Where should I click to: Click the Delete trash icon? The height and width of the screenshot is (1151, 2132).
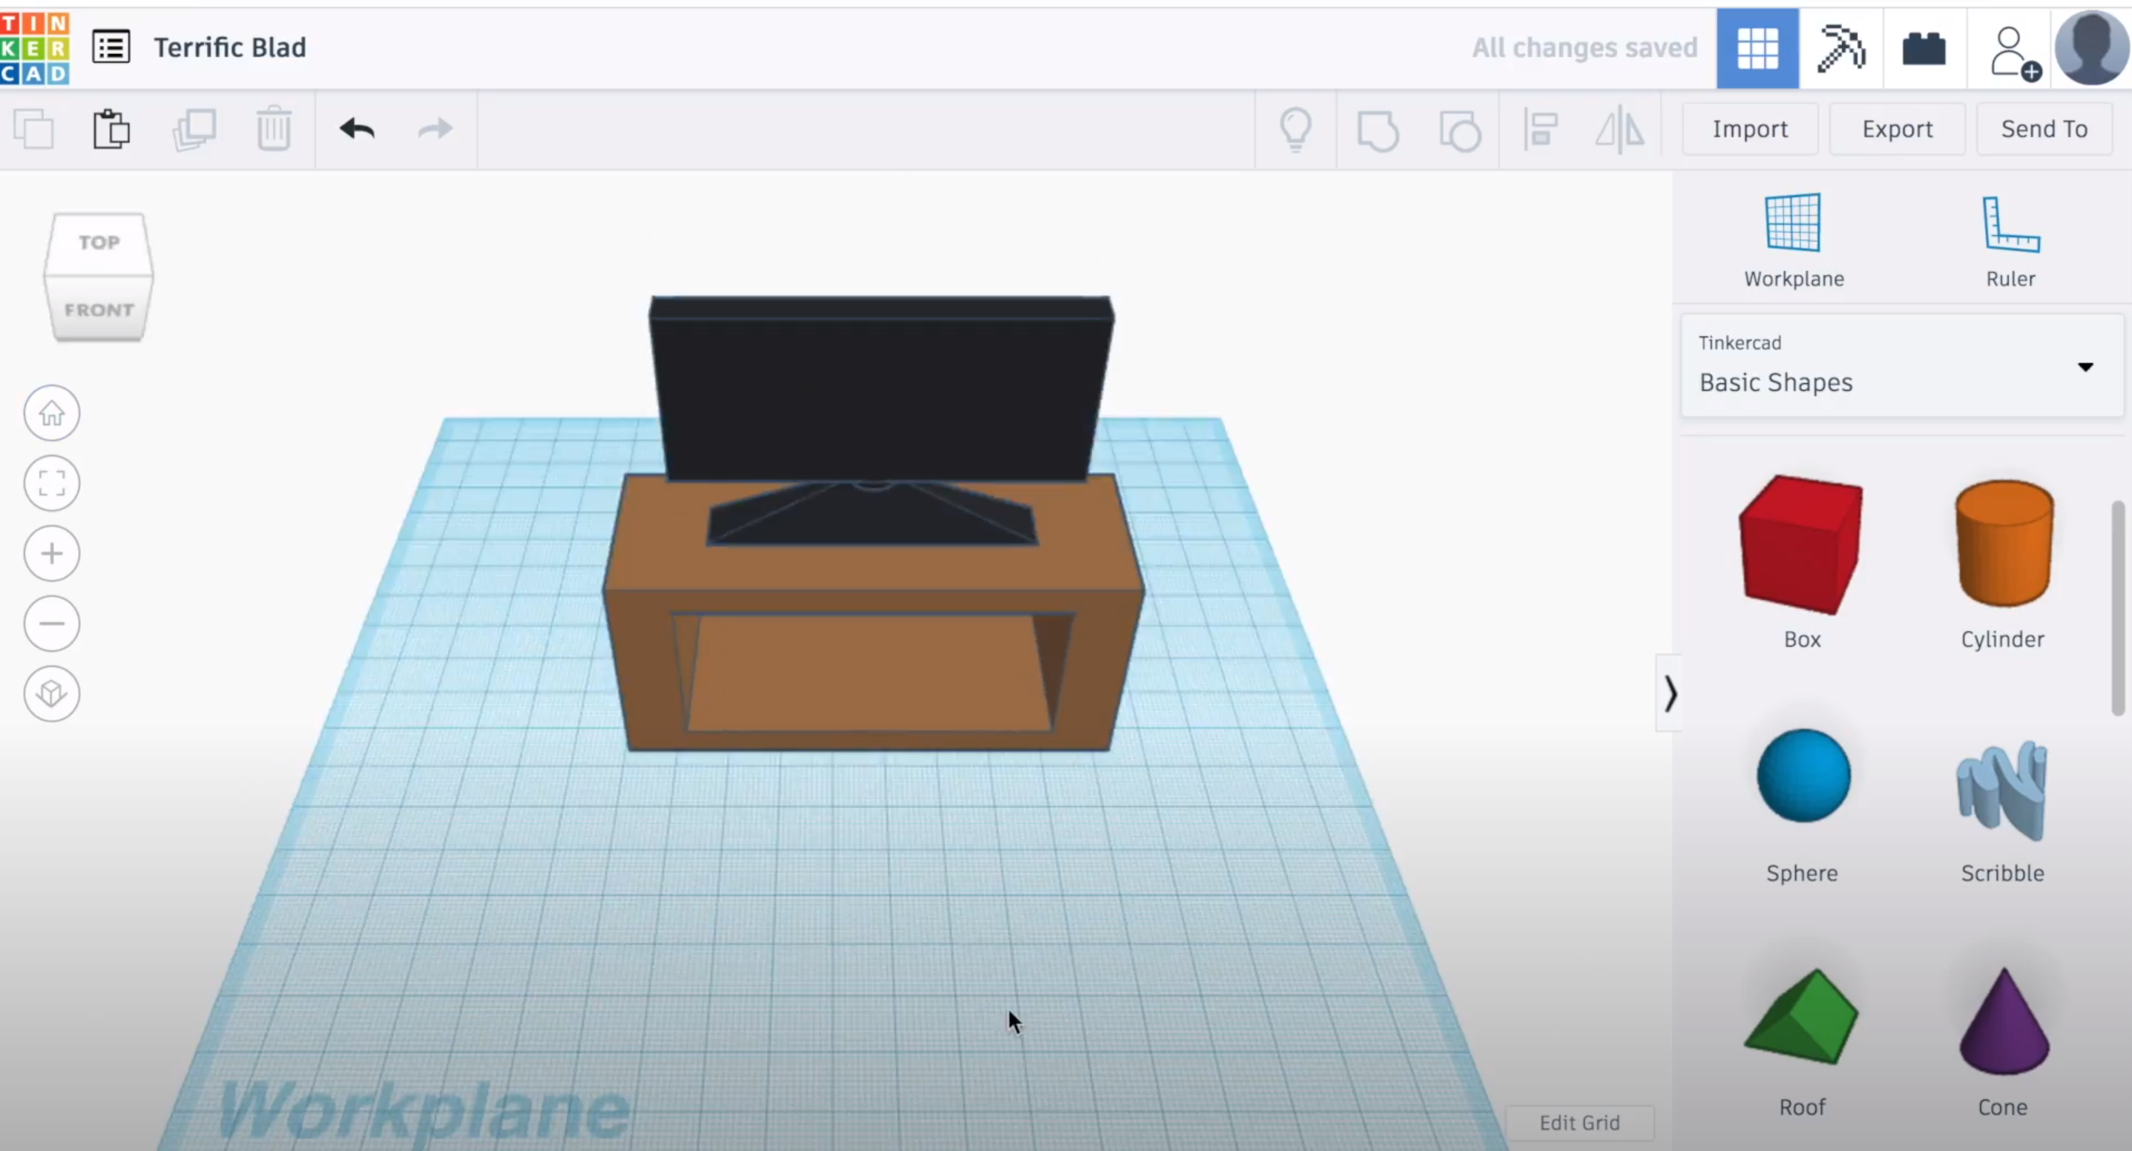(x=274, y=129)
